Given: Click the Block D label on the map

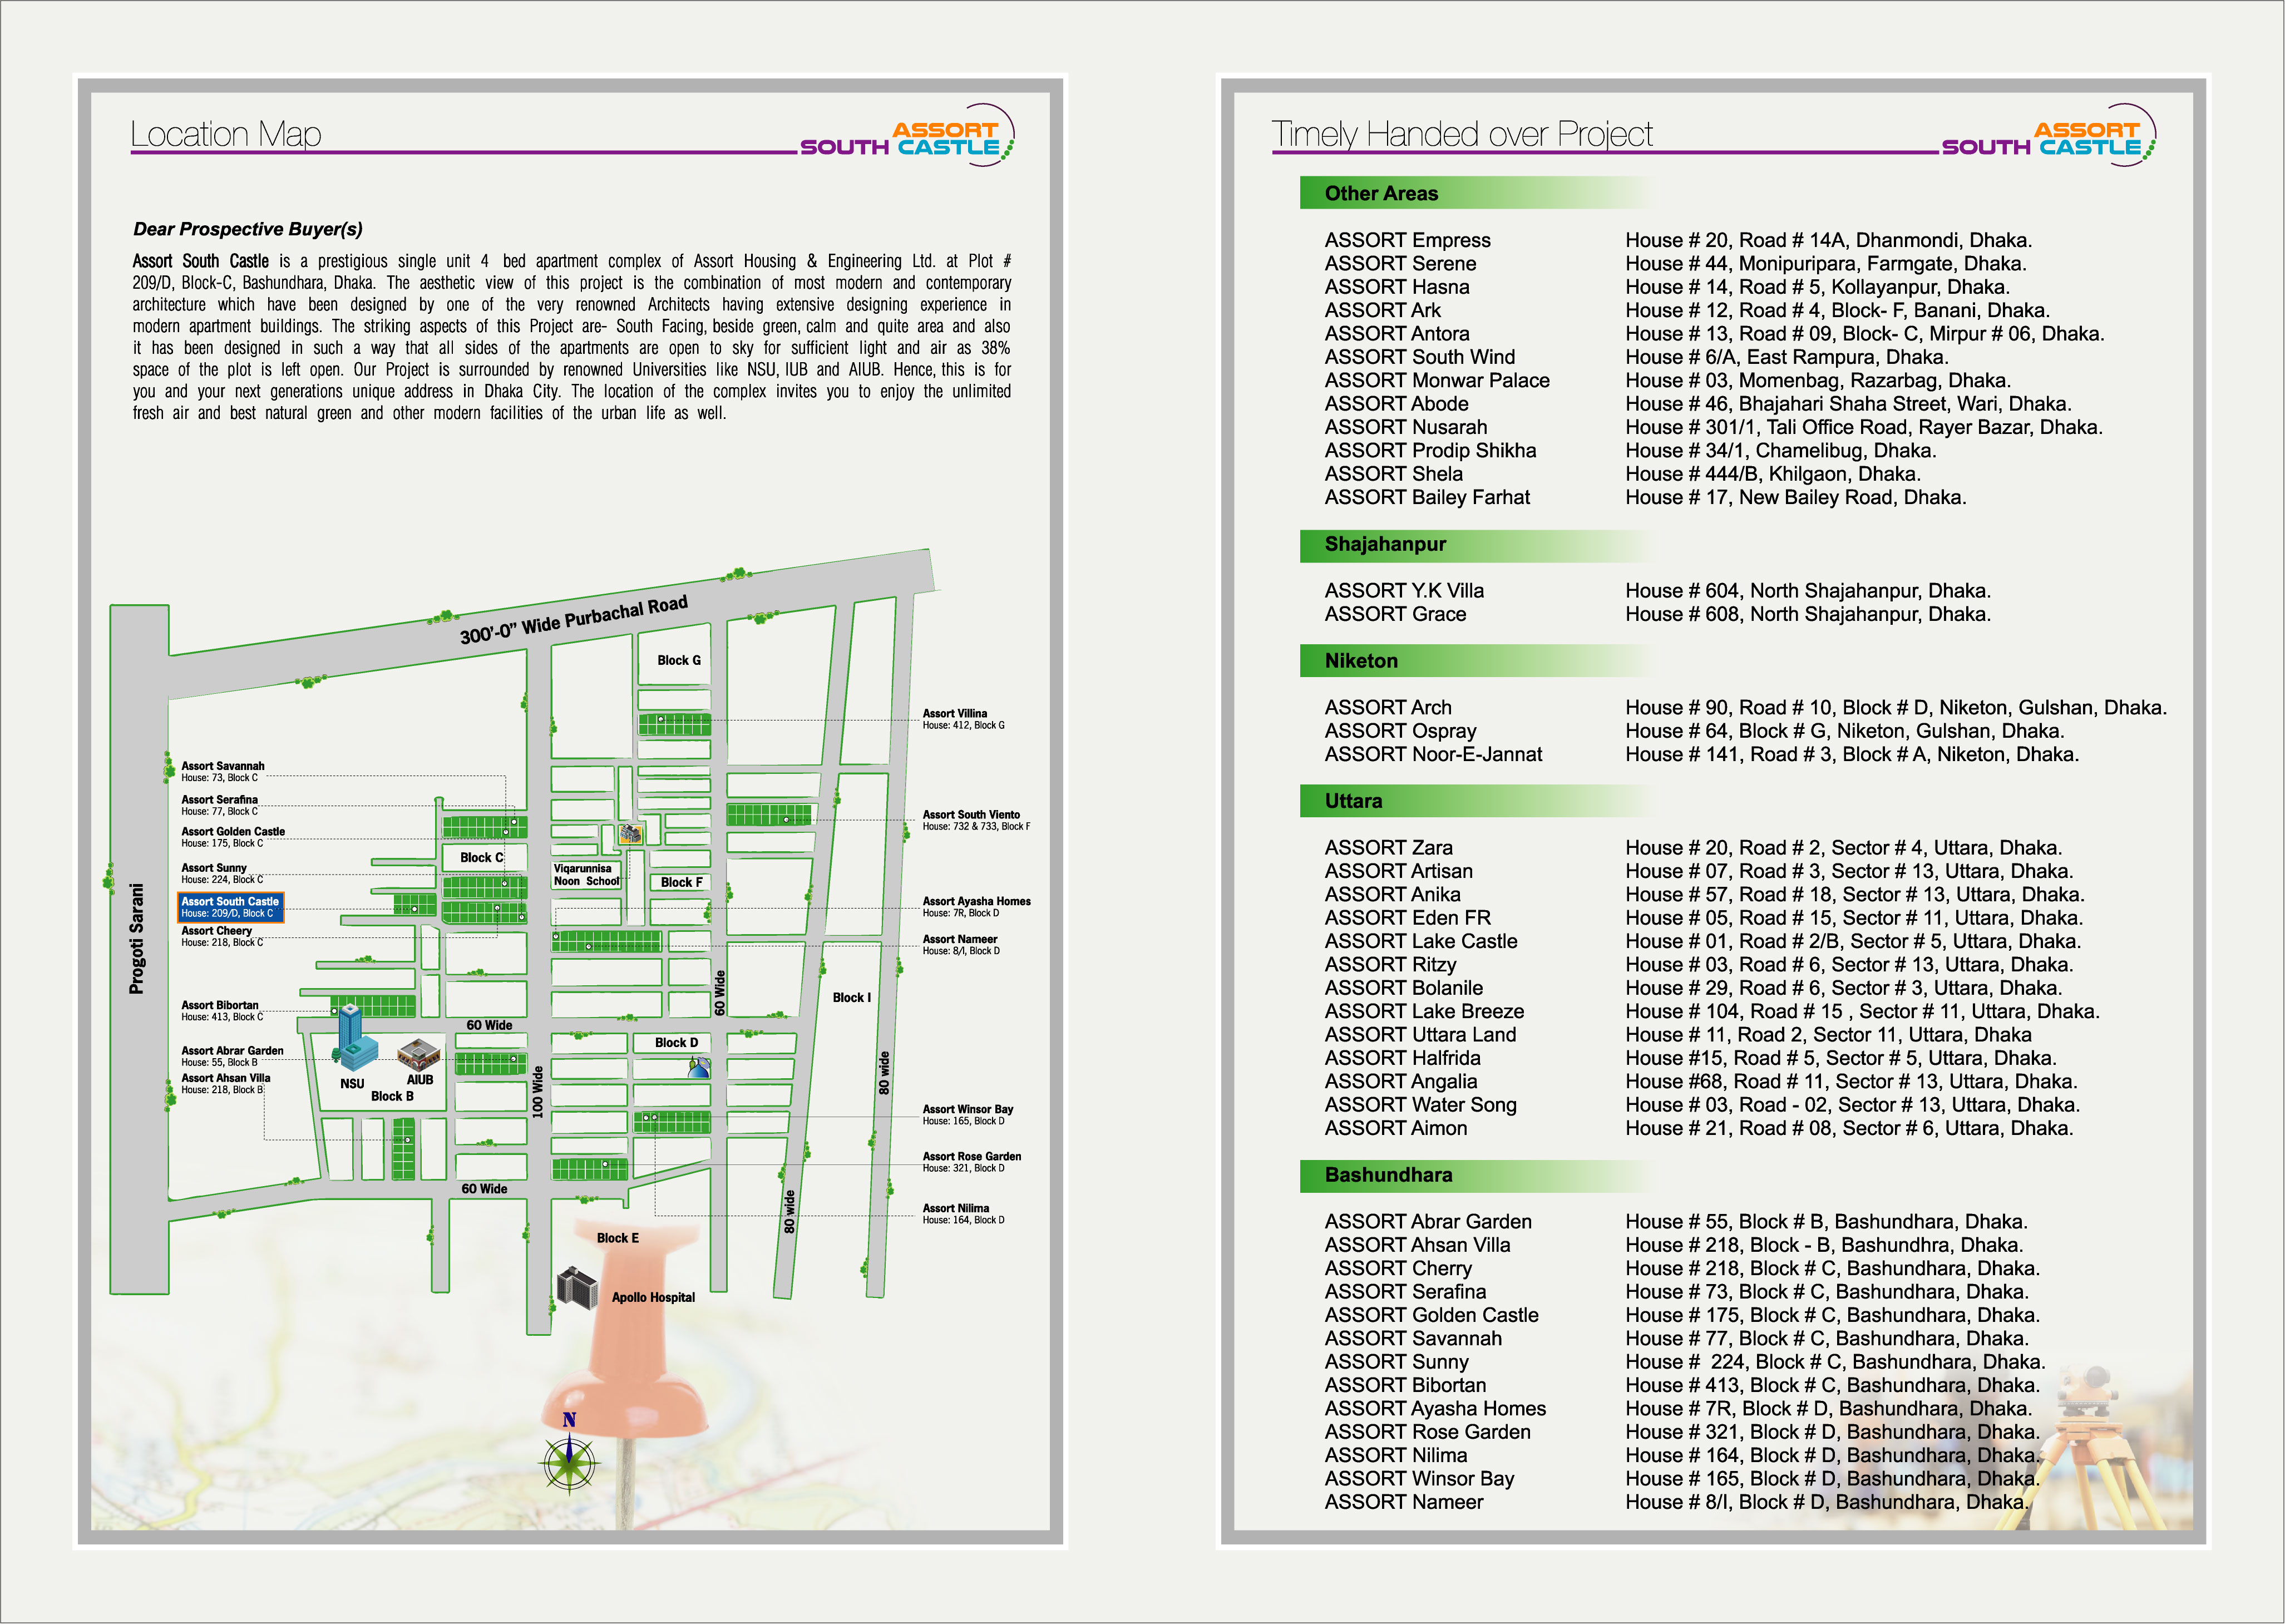Looking at the screenshot, I should tap(677, 1042).
